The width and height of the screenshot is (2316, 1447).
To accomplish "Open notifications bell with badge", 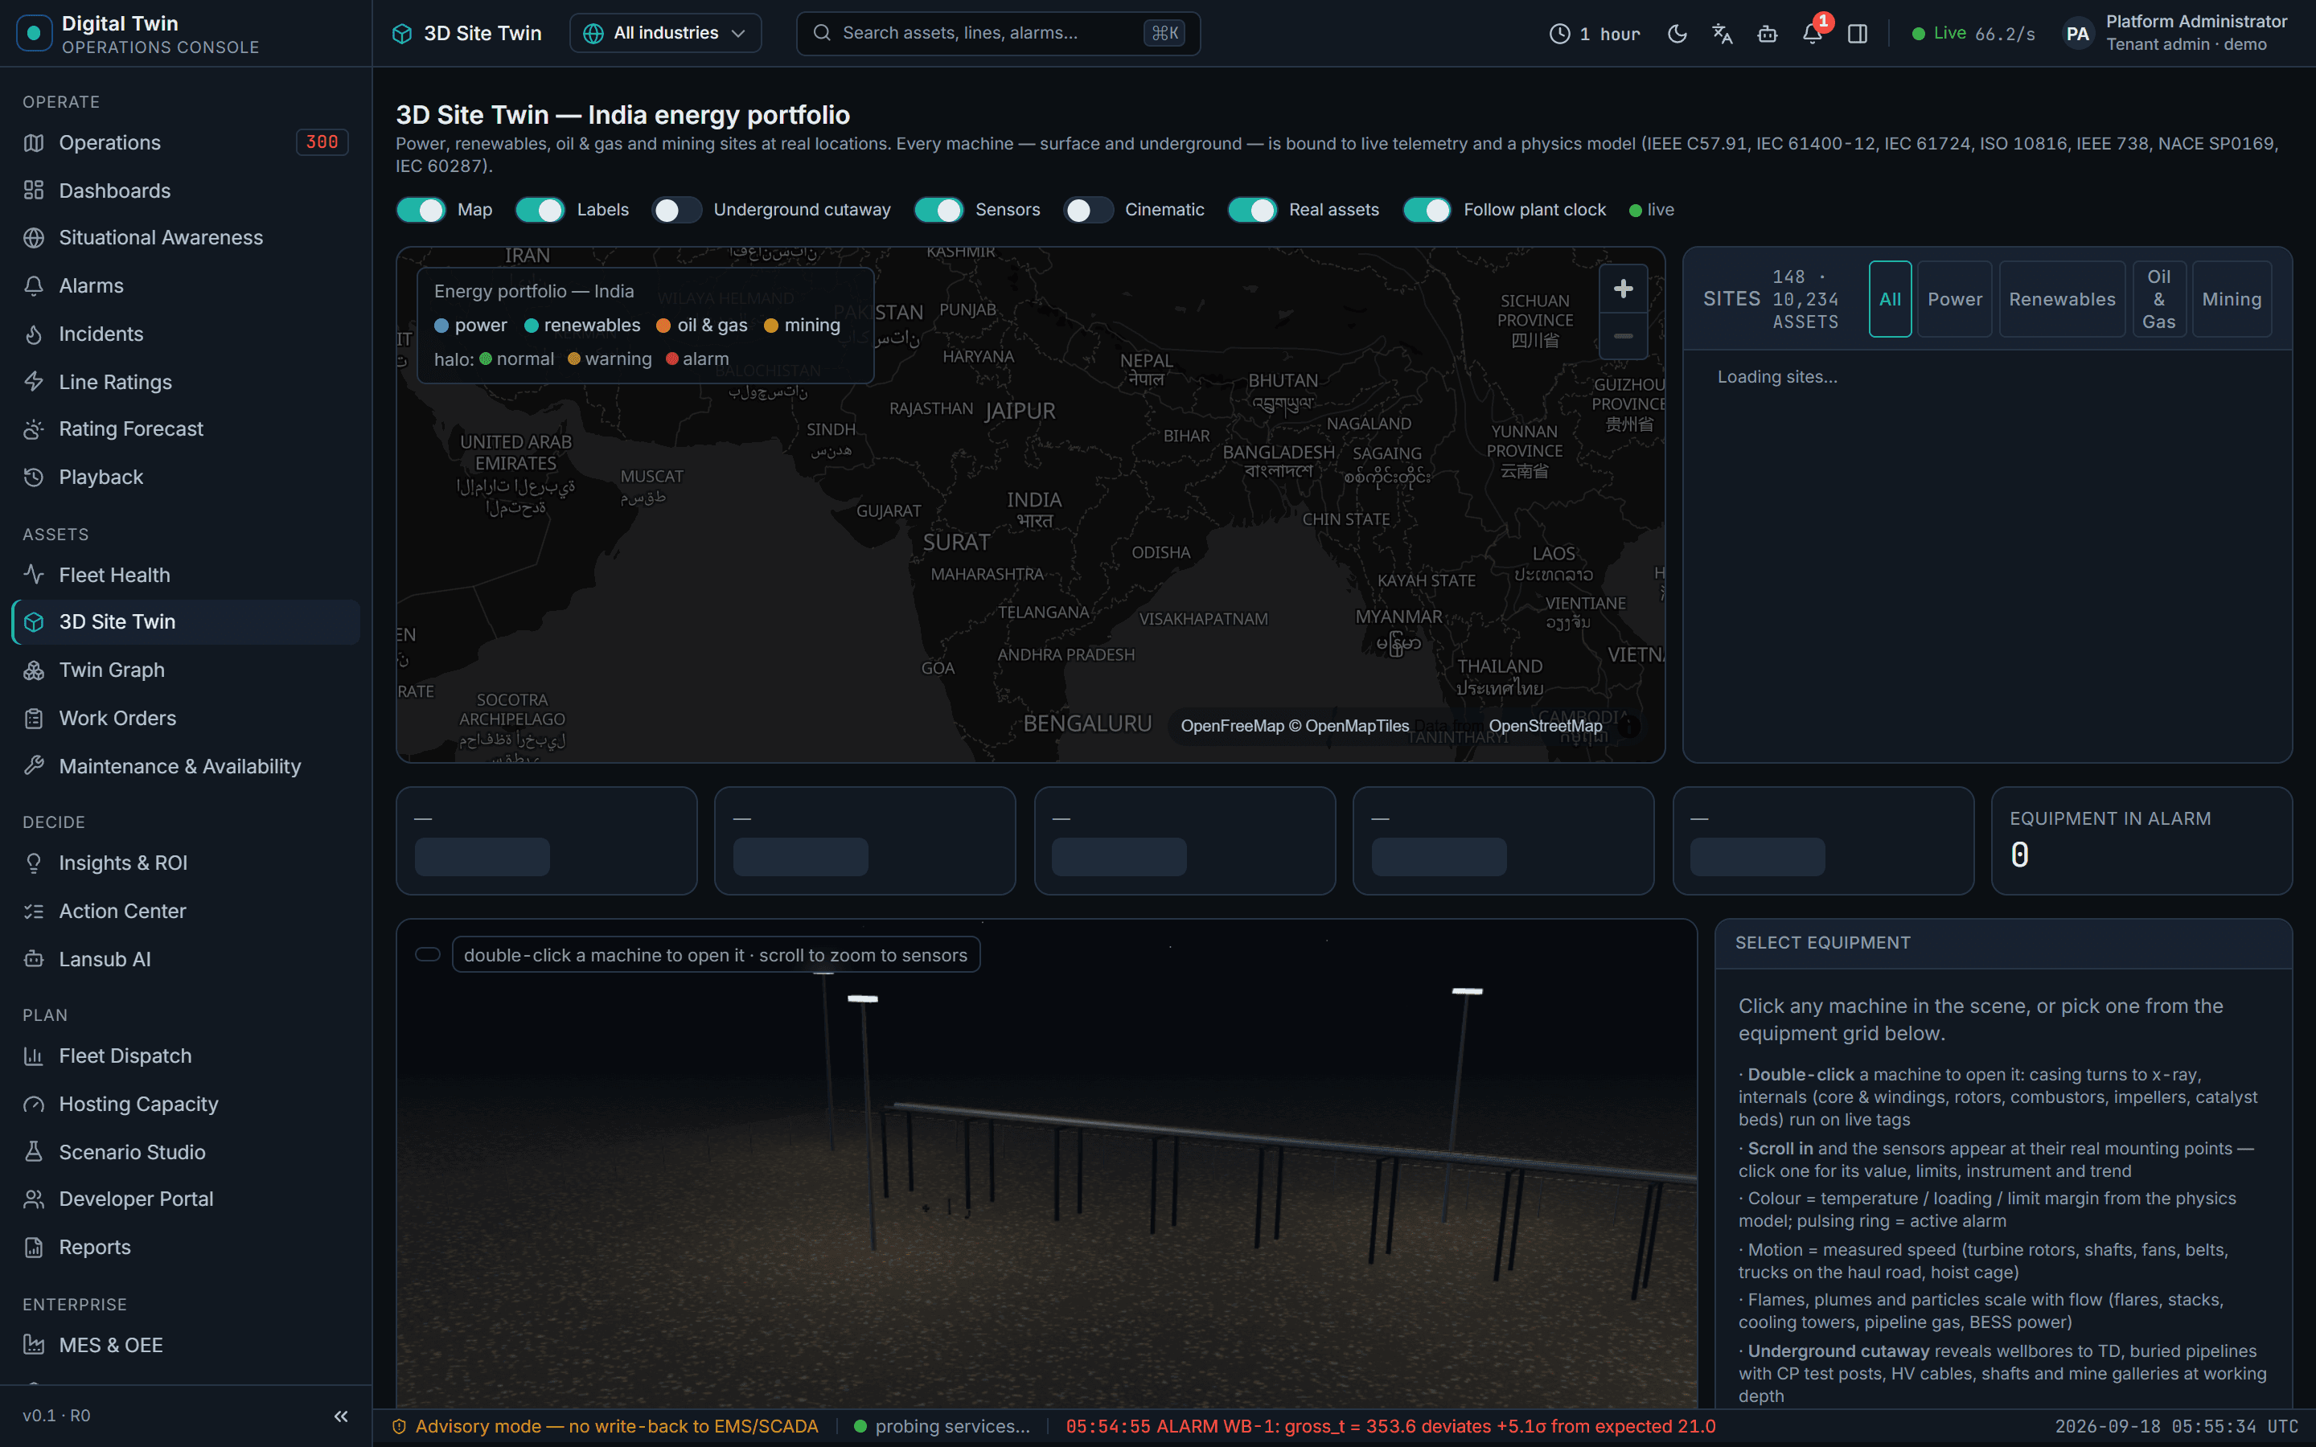I will [1812, 34].
